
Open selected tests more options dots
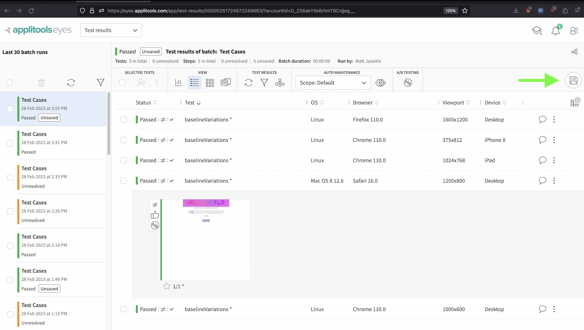point(157,83)
